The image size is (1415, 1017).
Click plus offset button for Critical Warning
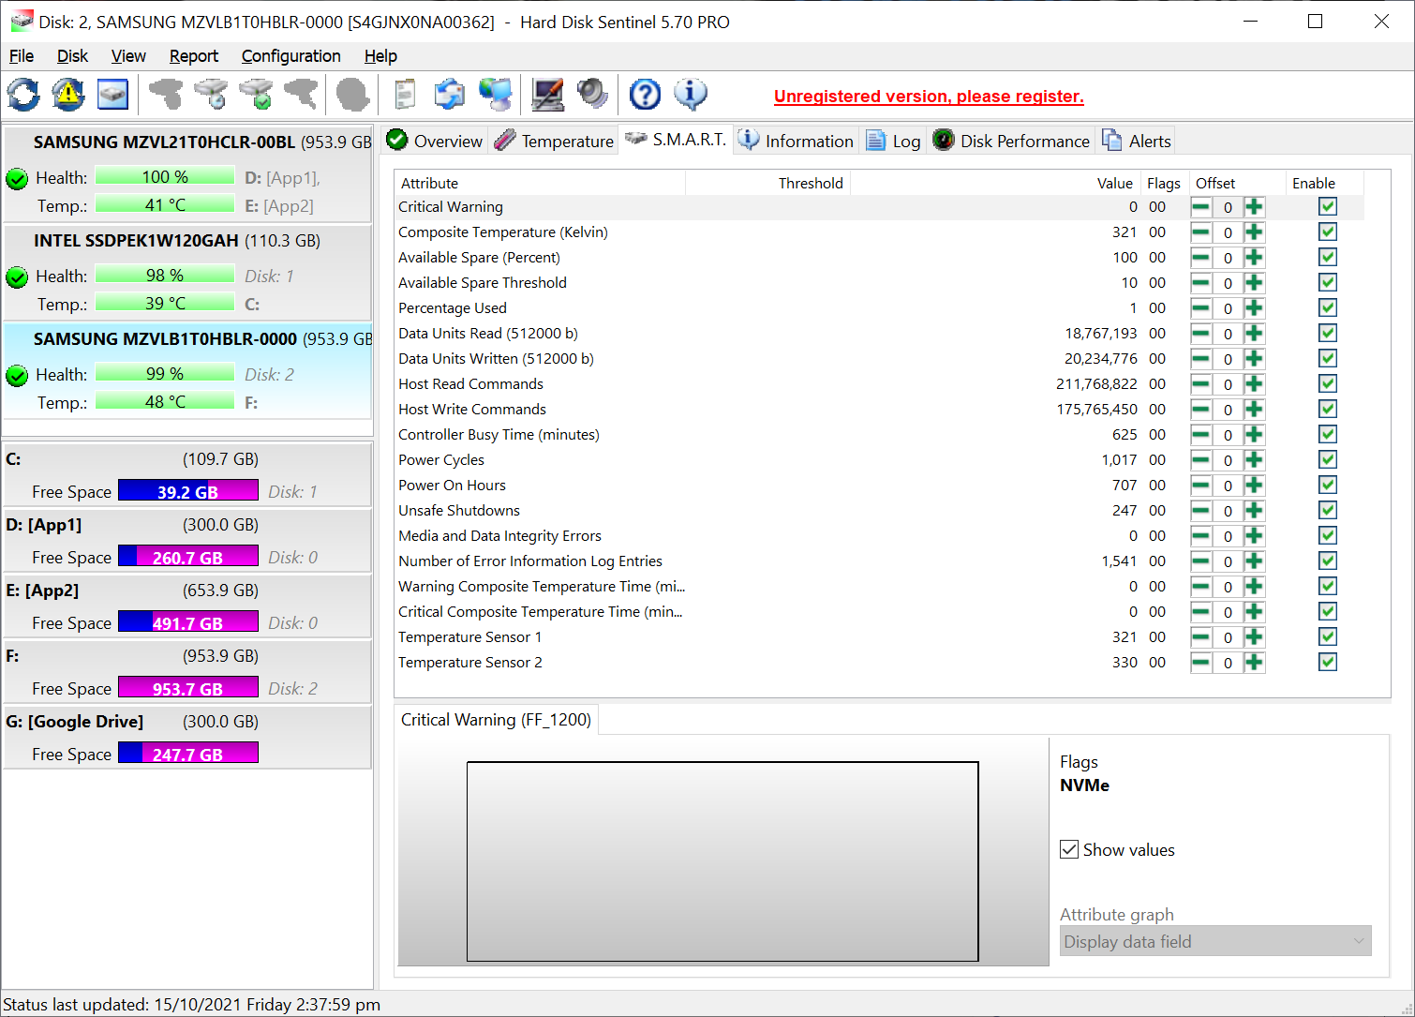[1254, 207]
